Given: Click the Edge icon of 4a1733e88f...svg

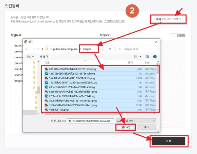Looking at the screenshot, I should pos(47,73).
